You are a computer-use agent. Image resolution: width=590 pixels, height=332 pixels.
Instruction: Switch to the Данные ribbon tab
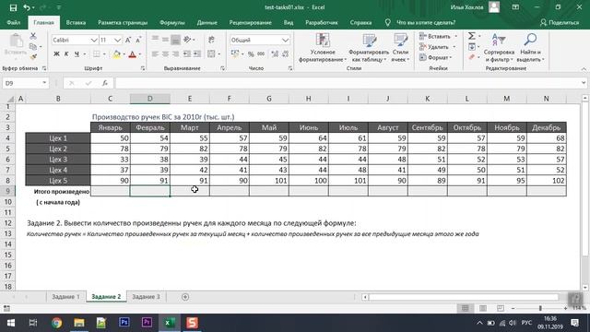206,22
